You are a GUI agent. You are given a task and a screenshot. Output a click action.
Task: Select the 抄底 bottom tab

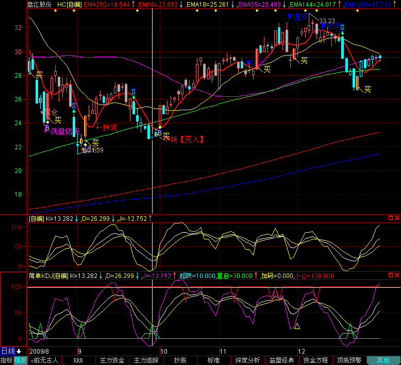pyautogui.click(x=180, y=360)
